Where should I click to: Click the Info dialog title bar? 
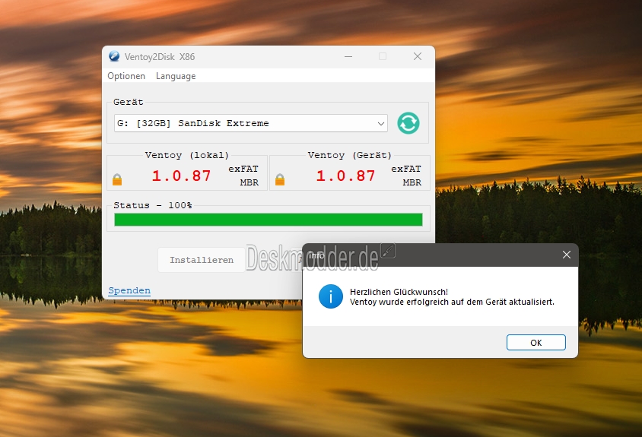coord(440,255)
